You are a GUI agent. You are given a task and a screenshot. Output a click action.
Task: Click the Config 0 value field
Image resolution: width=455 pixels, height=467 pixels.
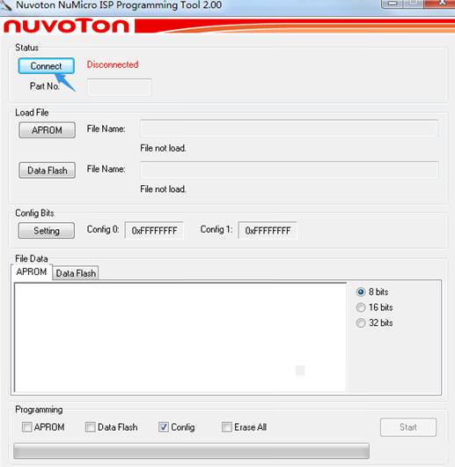(154, 230)
